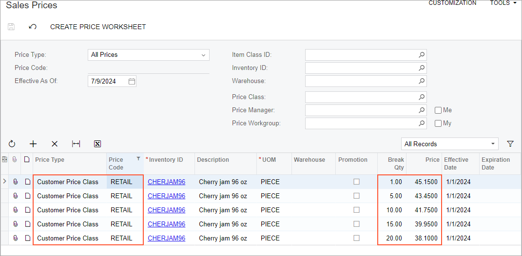Screen dimensions: 522x256
Task: Open the CHERJAM96 link in the first row
Action: (166, 182)
